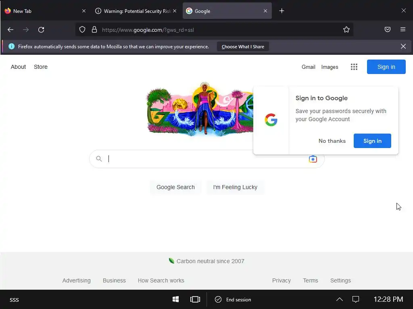Go back with the browser back arrow
Image resolution: width=413 pixels, height=309 pixels.
point(10,30)
